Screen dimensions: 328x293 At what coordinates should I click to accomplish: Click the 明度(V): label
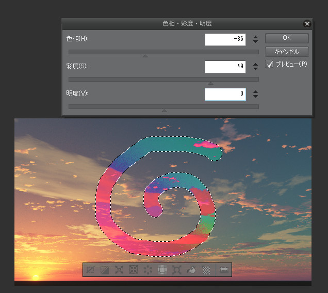coord(77,93)
